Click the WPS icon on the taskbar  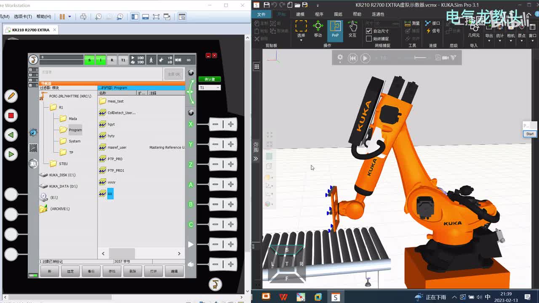(283, 297)
